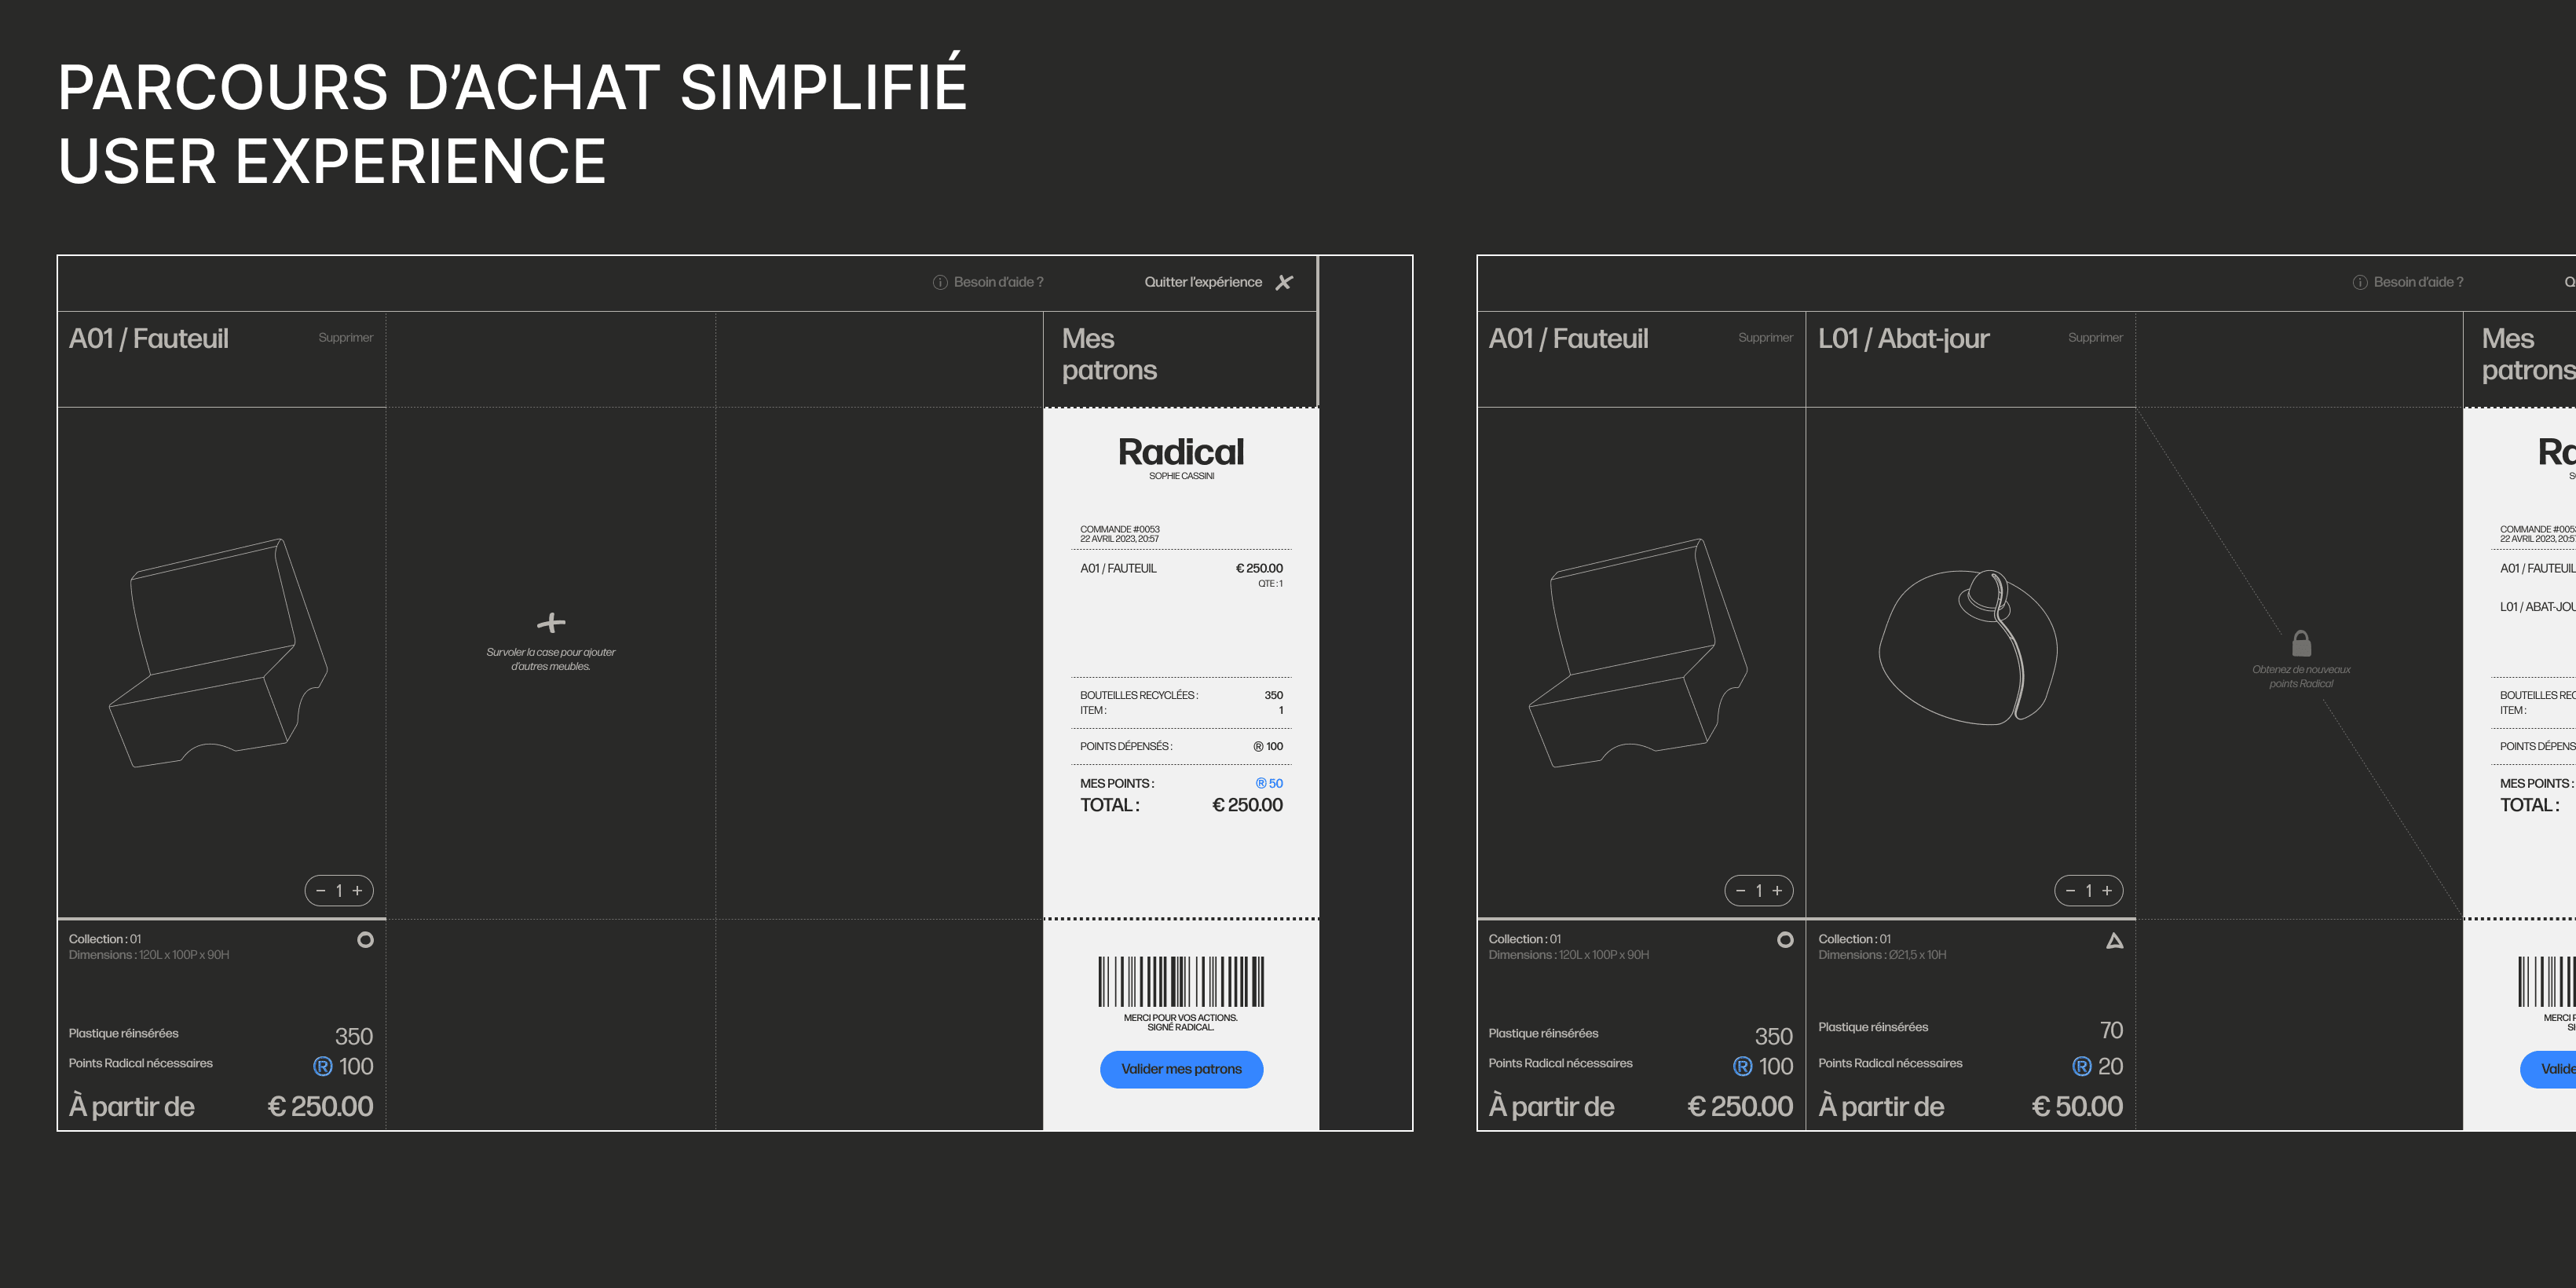The height and width of the screenshot is (1288, 2576).
Task: Decrease Fauteuil quantity in left mockup
Action: point(321,891)
